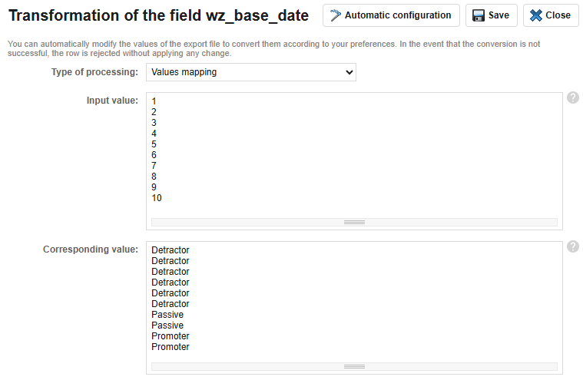The image size is (583, 380).
Task: Click the heading "Transformation of the field wz_base_date"
Action: [158, 15]
